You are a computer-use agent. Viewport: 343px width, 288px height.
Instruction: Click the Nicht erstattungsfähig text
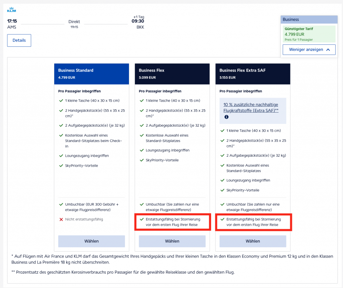tap(84, 219)
